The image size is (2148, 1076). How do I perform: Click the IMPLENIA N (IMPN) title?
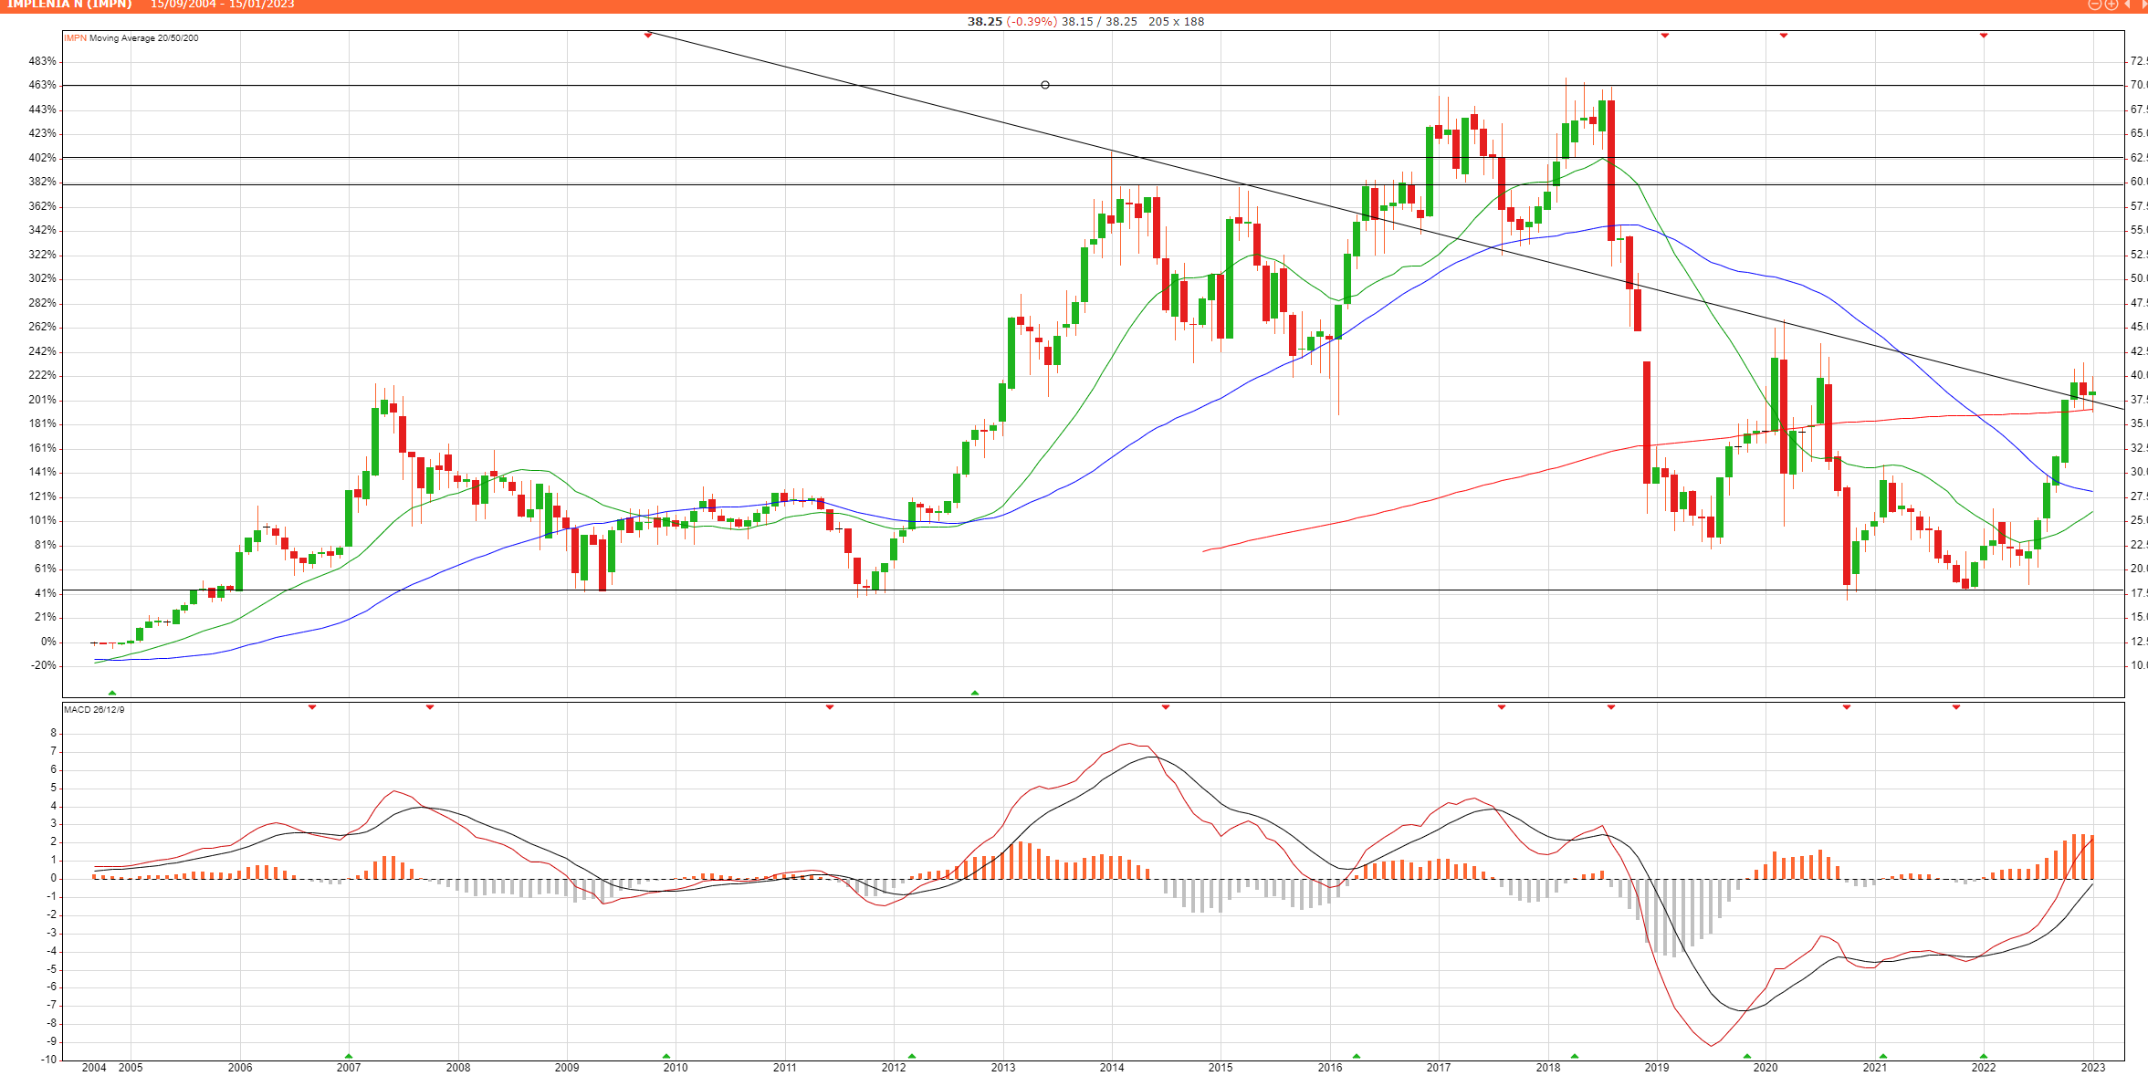pyautogui.click(x=70, y=5)
